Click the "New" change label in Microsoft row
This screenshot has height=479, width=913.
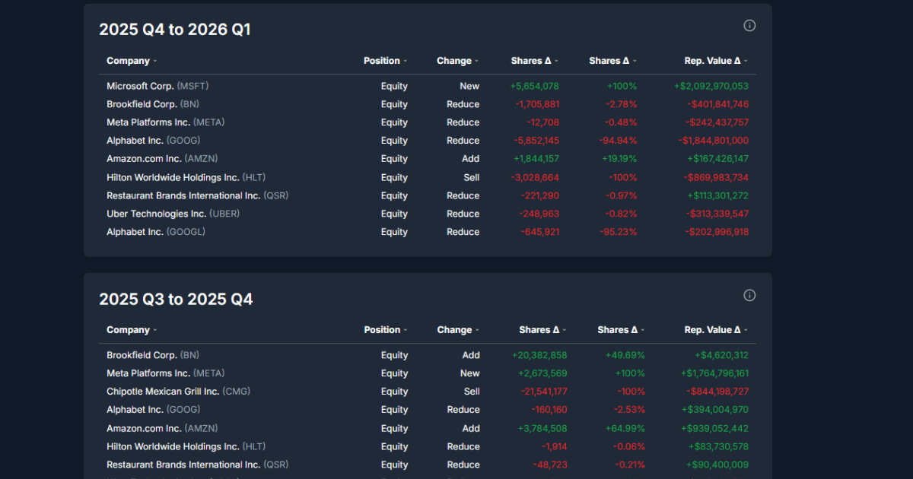[x=469, y=86]
